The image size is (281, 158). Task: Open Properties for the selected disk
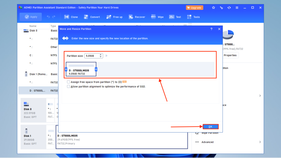point(230,55)
